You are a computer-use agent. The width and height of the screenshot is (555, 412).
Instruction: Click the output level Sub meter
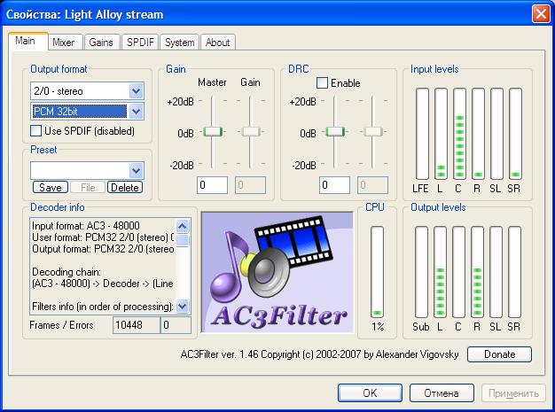tap(421, 272)
